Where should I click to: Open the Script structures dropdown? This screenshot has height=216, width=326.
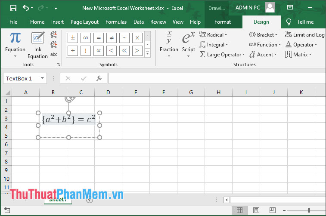[x=188, y=44]
